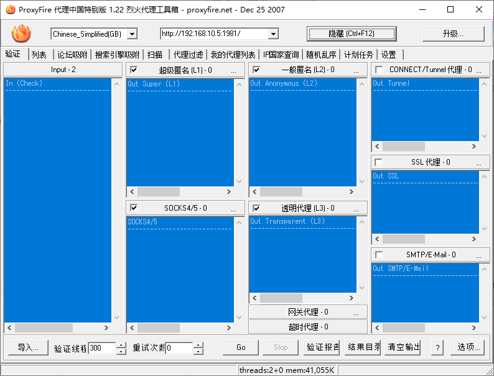
Task: Open the ... menu for 超级匿名 (L1)
Action: tap(233, 71)
